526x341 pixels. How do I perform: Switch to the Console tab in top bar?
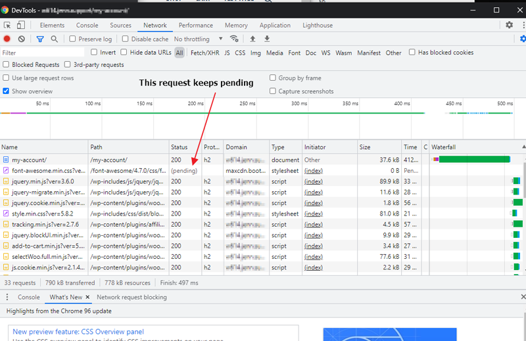click(87, 25)
